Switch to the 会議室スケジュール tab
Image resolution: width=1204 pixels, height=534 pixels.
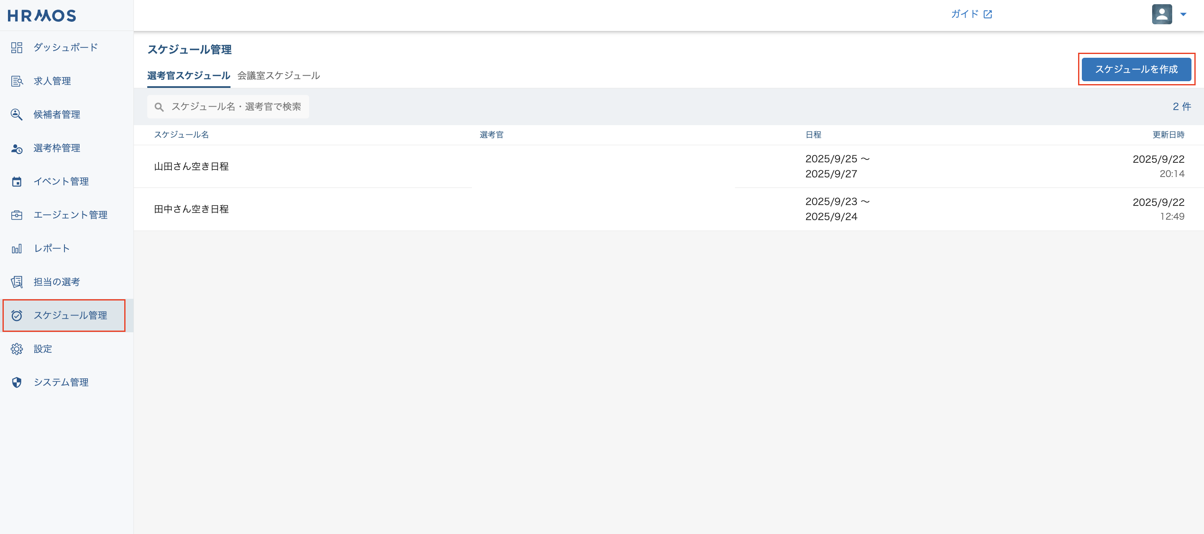coord(279,76)
